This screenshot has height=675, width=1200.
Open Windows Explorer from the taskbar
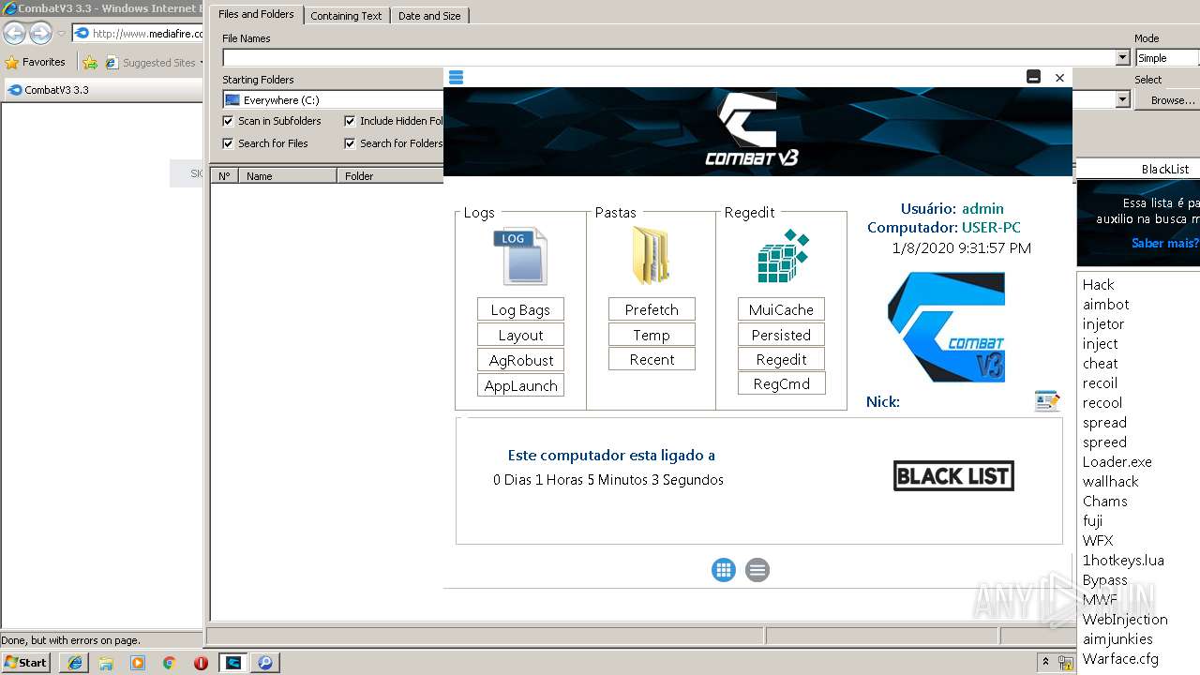coord(106,663)
